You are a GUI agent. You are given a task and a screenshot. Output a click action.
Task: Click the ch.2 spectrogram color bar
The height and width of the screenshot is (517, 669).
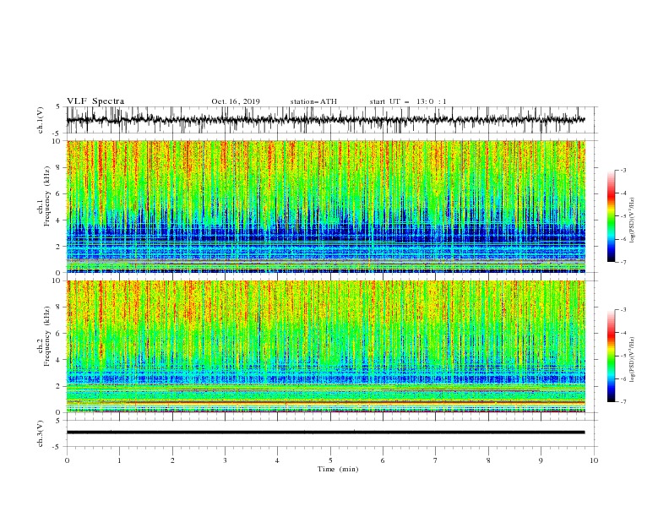611,356
